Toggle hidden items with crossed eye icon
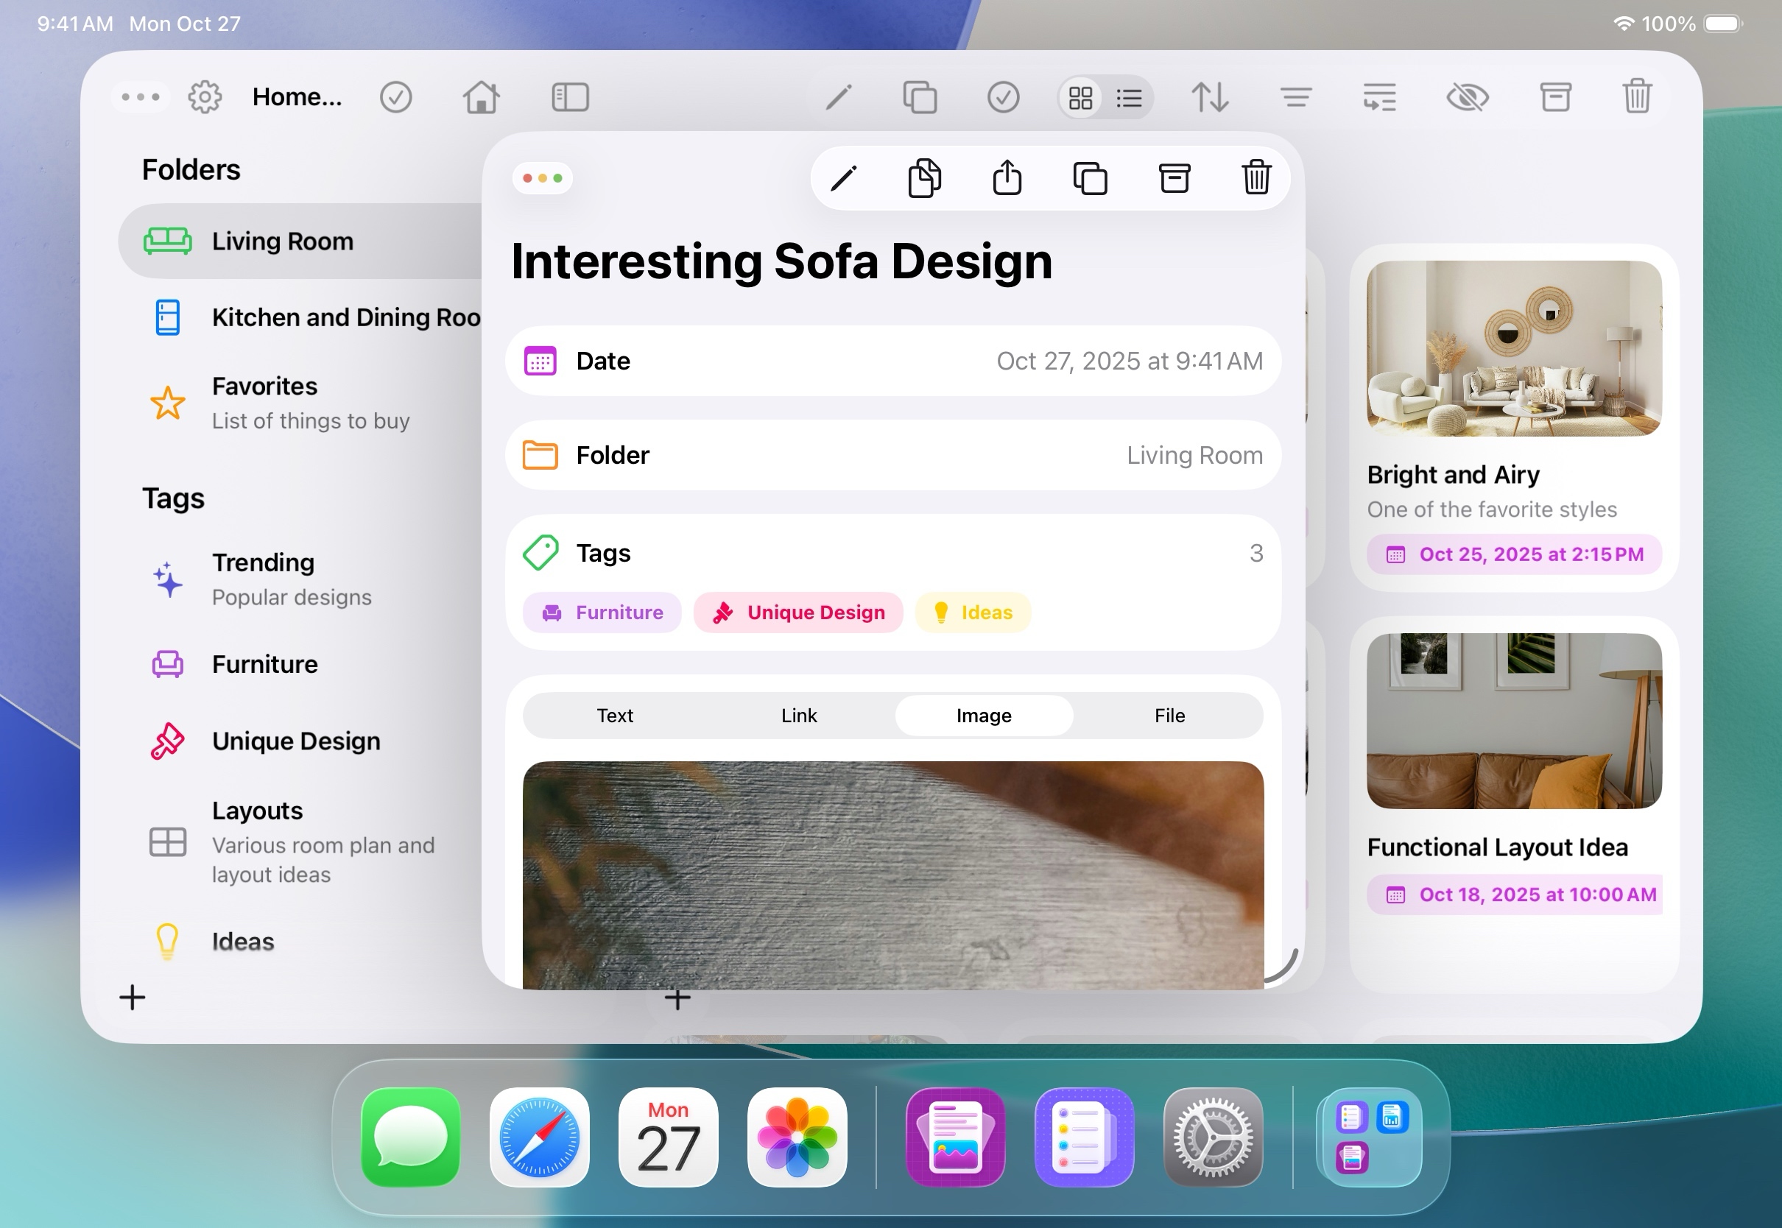 (x=1468, y=98)
